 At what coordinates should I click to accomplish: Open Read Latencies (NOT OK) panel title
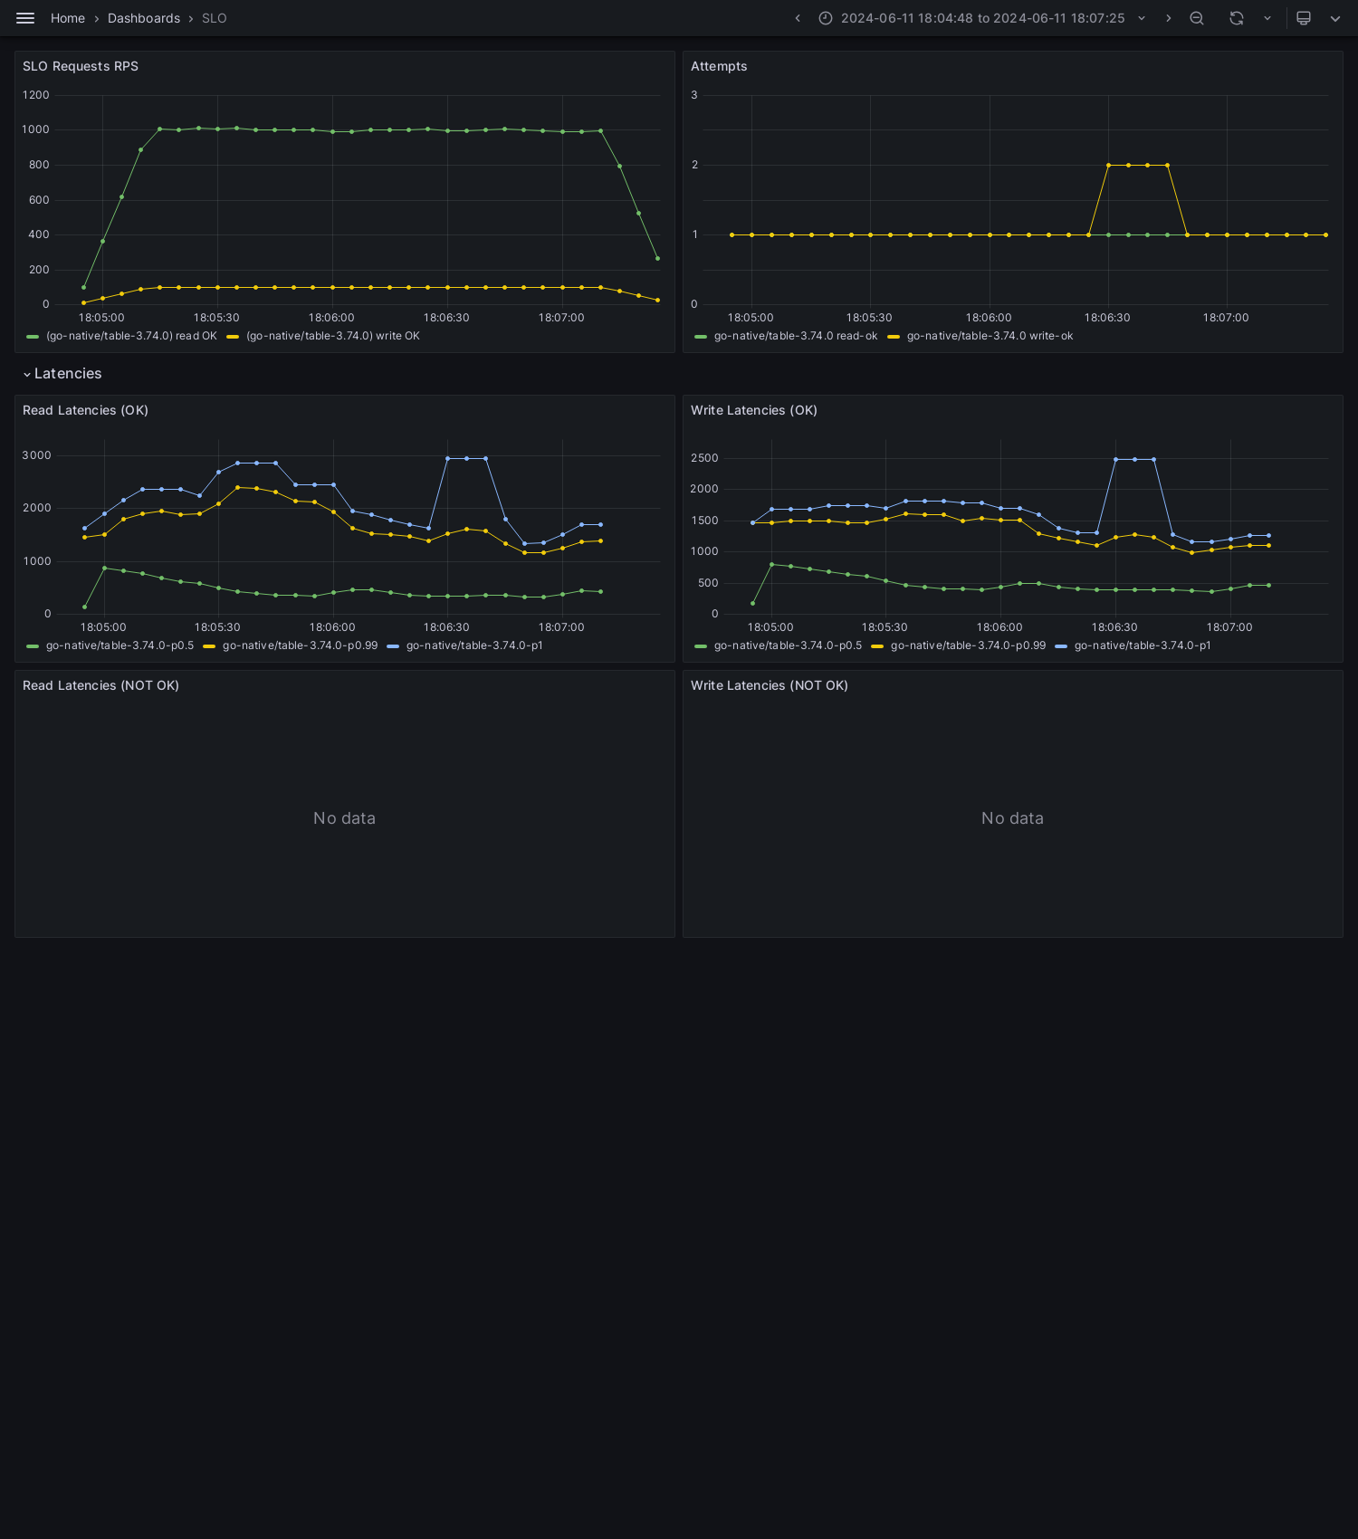tap(100, 685)
